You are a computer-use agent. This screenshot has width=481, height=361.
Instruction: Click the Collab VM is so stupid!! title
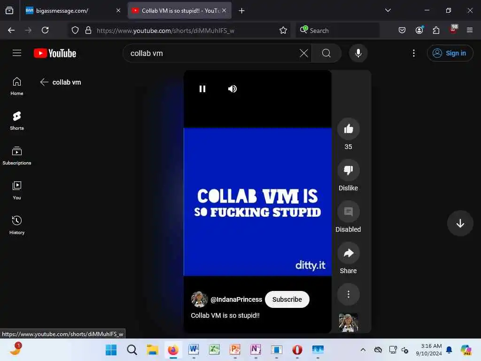[x=225, y=315]
